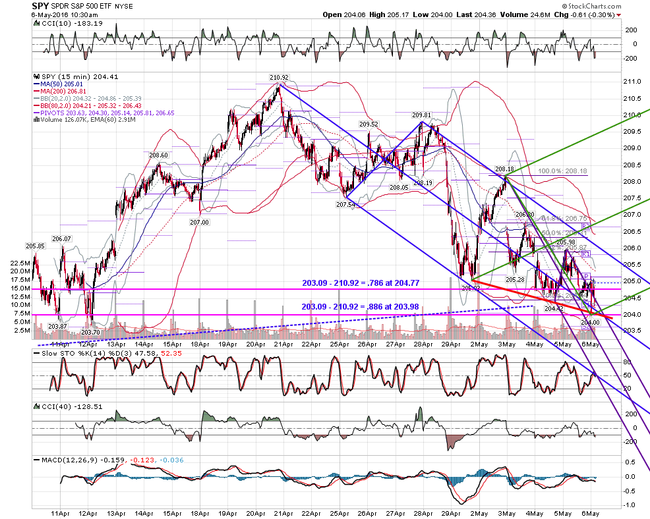
Task: Click the 210.92 peak price label
Action: (x=279, y=78)
